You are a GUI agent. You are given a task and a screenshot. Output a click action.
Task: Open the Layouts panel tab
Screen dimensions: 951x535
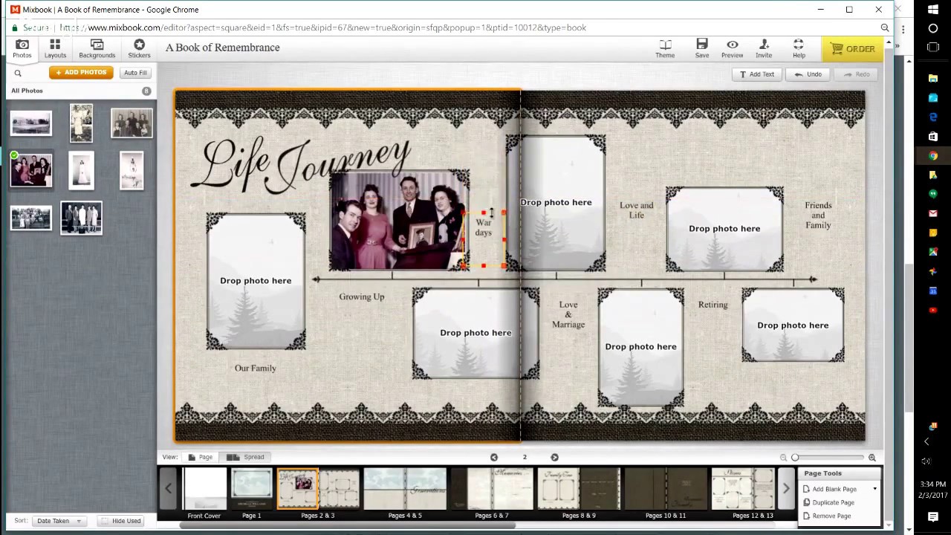(x=55, y=49)
